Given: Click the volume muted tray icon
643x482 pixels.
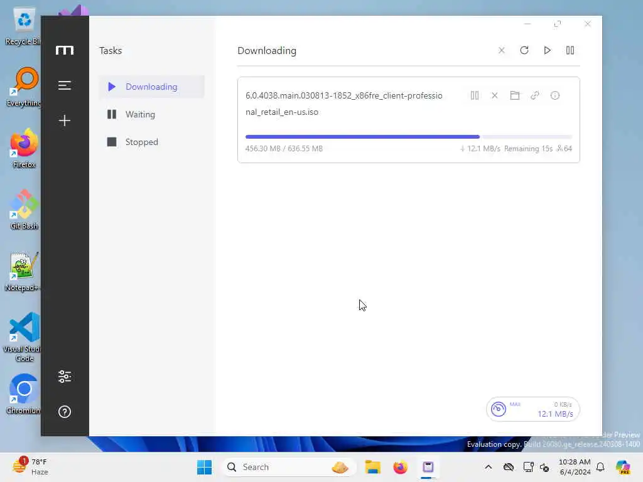Looking at the screenshot, I should (544, 467).
